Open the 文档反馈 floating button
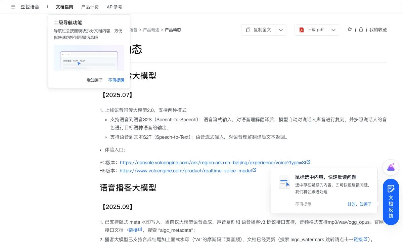This screenshot has height=252, width=403. tap(391, 202)
